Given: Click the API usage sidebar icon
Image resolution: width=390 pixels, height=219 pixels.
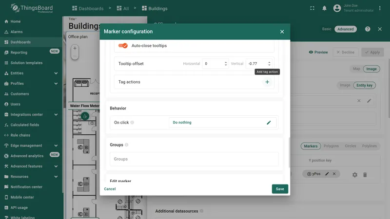Looking at the screenshot, I should coord(6,208).
